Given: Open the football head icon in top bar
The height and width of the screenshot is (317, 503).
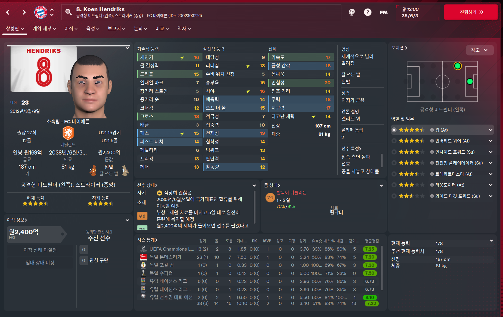Looking at the screenshot, I should point(352,12).
